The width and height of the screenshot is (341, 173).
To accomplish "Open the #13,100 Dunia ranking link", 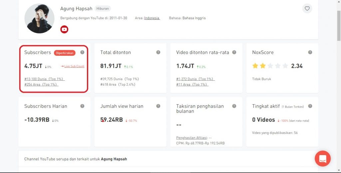I will point(44,79).
